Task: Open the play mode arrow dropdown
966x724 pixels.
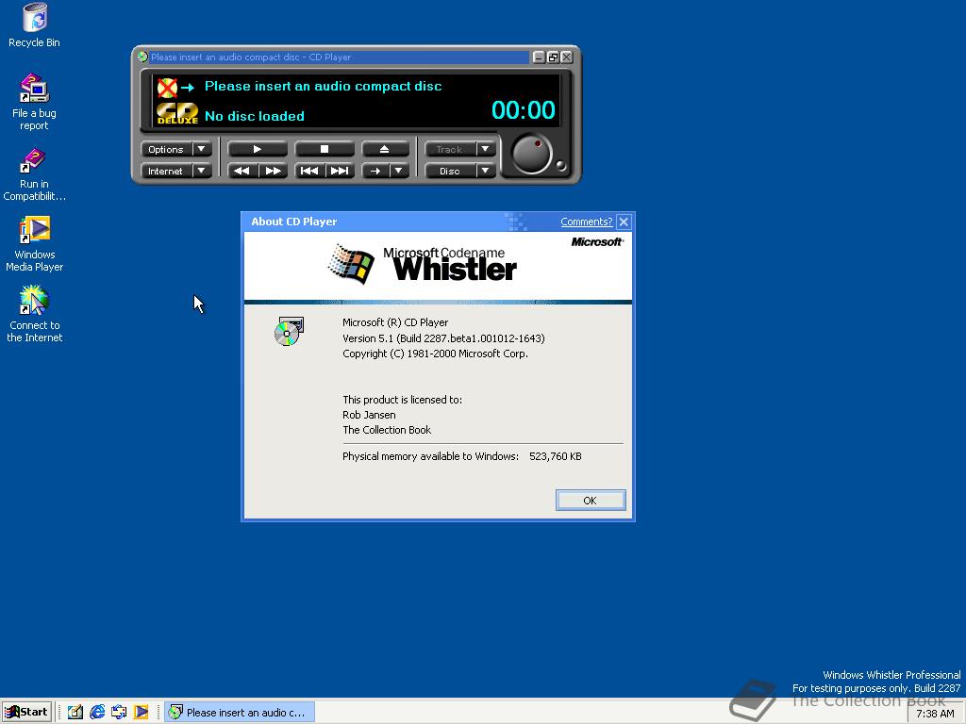Action: [x=399, y=171]
